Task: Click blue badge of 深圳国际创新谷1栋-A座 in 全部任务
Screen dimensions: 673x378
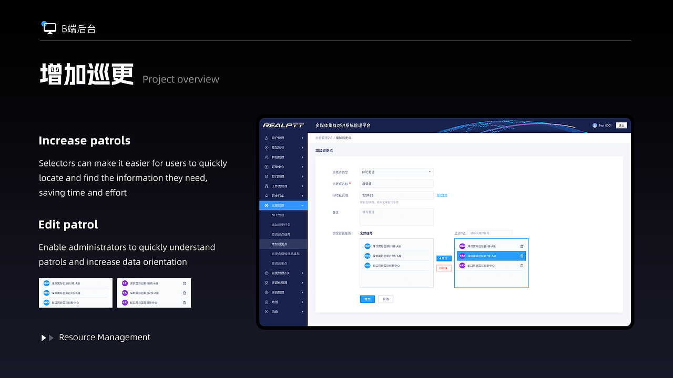Action: 368,246
